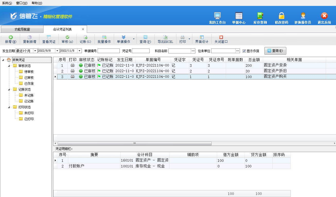Open 我的工作台 workbench icon
This screenshot has height=197, width=336.
(217, 16)
